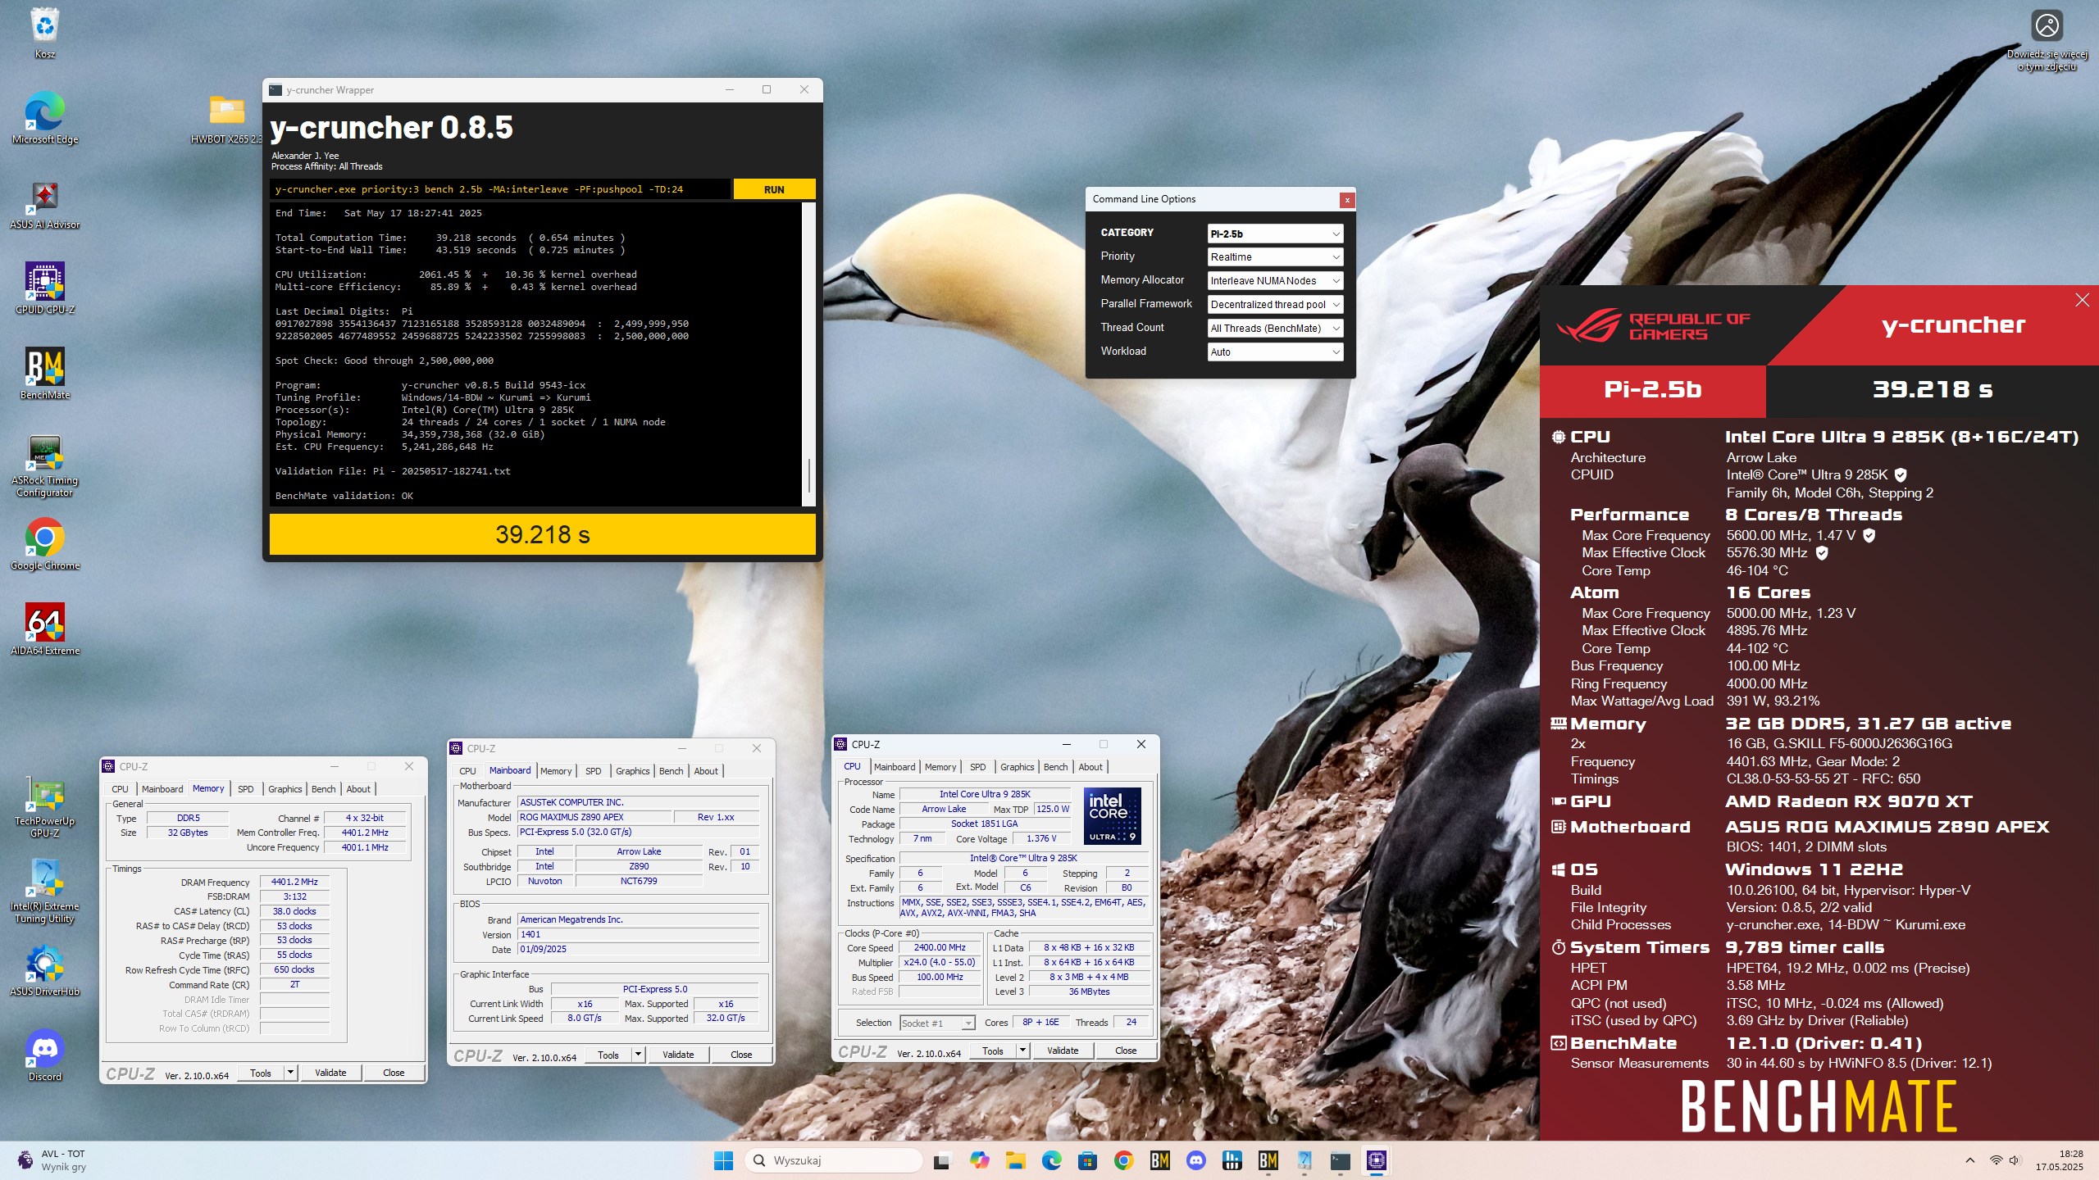Open AIDA64 Extreme desktop shortcut
The width and height of the screenshot is (2099, 1180).
pos(44,629)
